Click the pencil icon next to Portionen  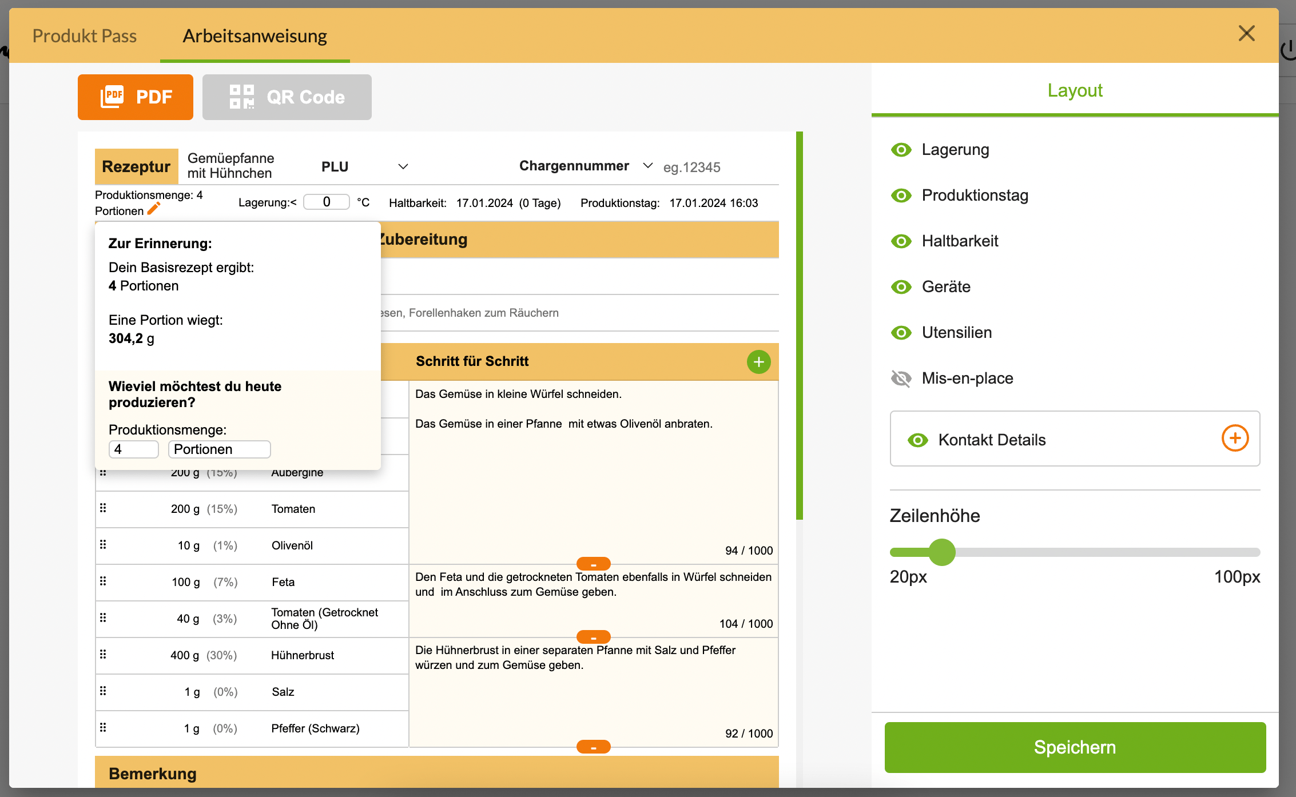click(x=153, y=209)
